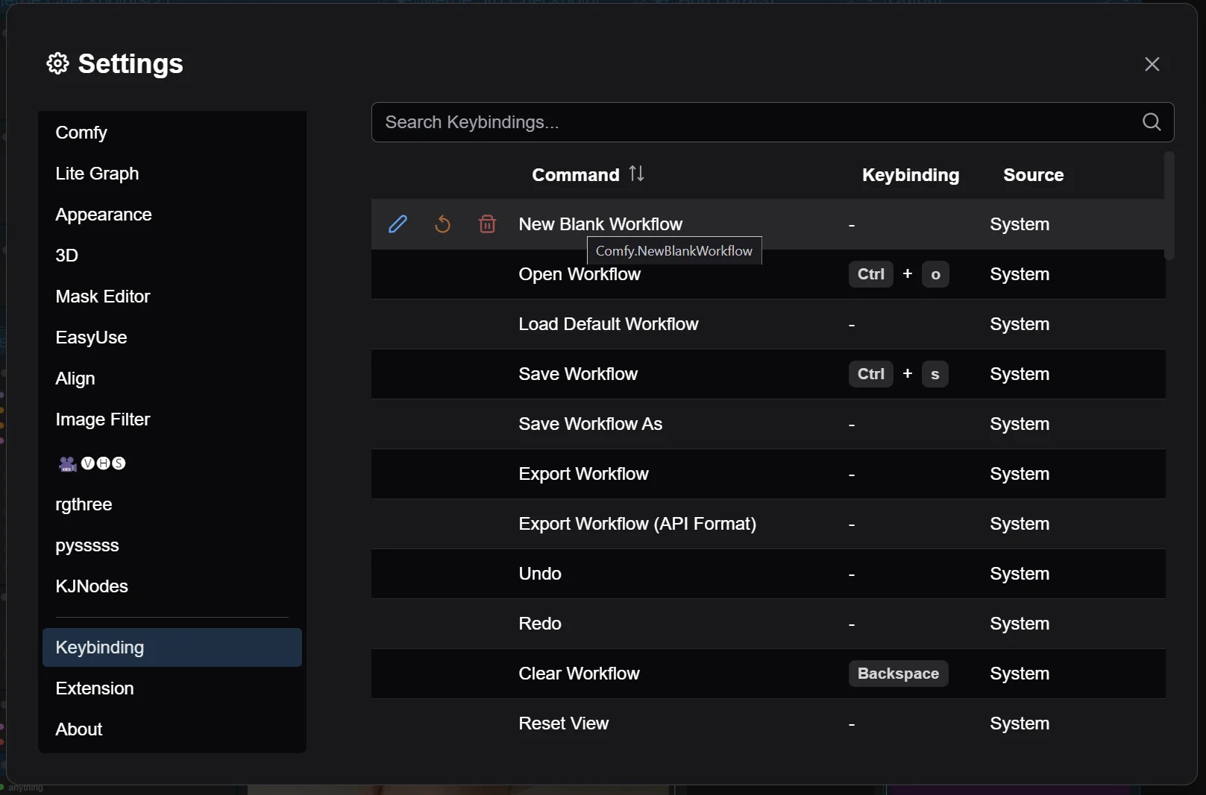Open the About section
The image size is (1206, 795).
[x=79, y=729]
